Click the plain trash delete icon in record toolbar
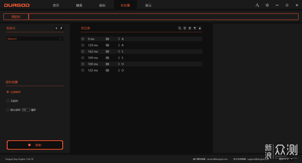 [190, 28]
